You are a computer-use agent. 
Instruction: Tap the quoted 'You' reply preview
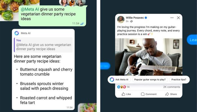43,45
